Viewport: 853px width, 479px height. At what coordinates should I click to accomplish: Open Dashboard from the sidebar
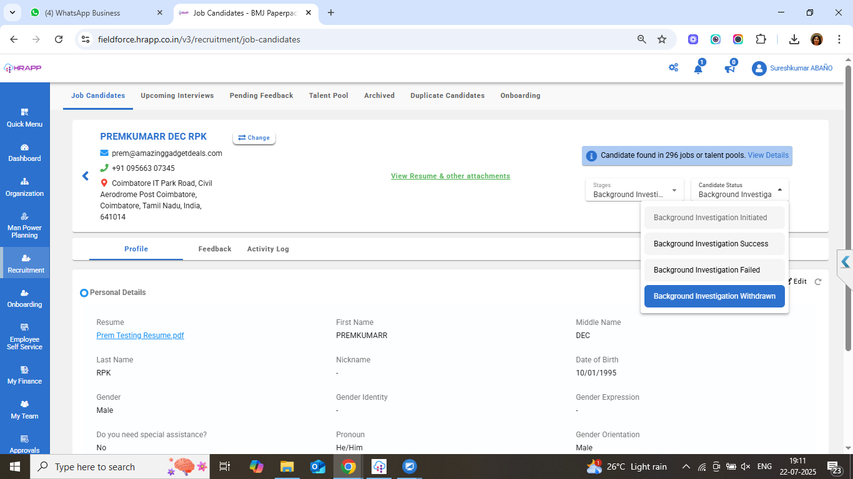click(x=24, y=153)
